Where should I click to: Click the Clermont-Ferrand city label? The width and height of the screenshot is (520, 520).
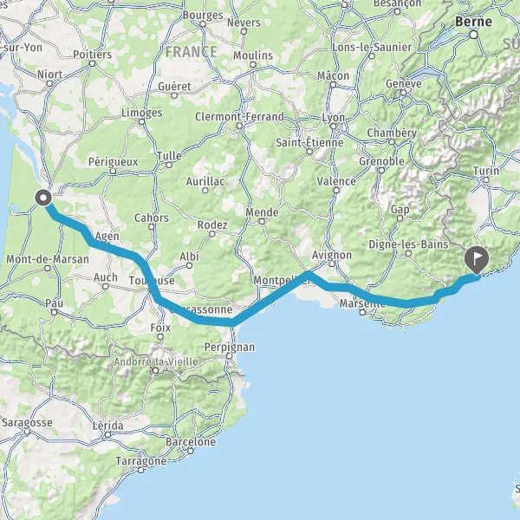(239, 116)
